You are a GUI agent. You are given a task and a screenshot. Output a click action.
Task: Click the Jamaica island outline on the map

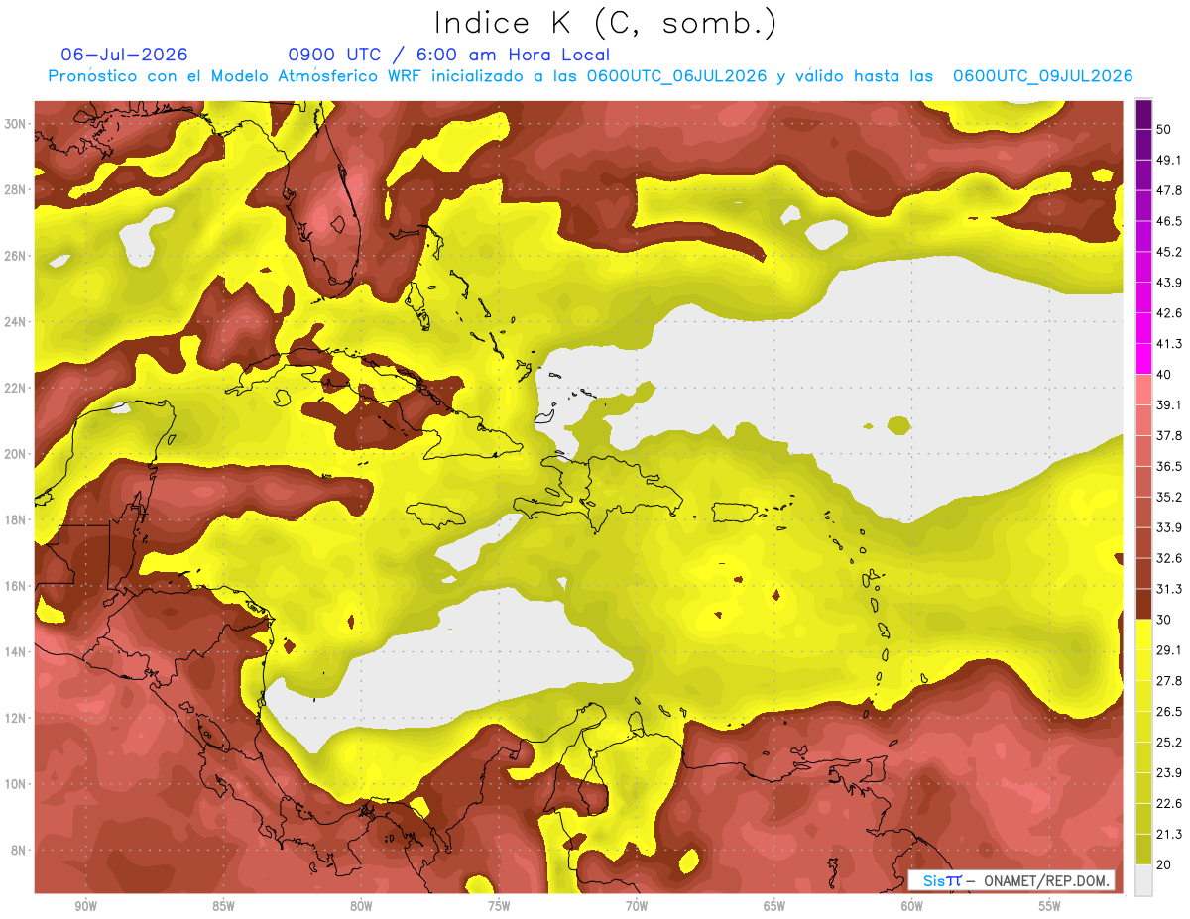(x=436, y=515)
